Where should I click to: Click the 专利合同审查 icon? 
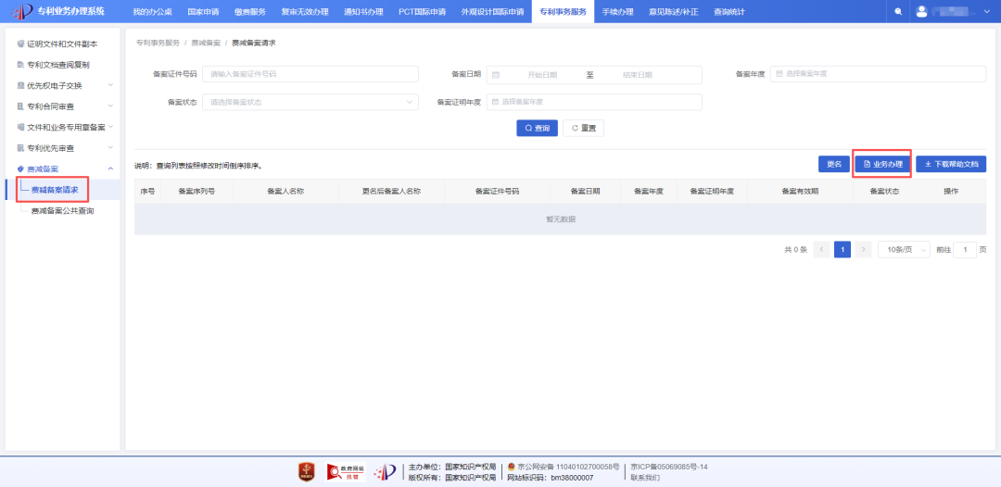point(20,106)
